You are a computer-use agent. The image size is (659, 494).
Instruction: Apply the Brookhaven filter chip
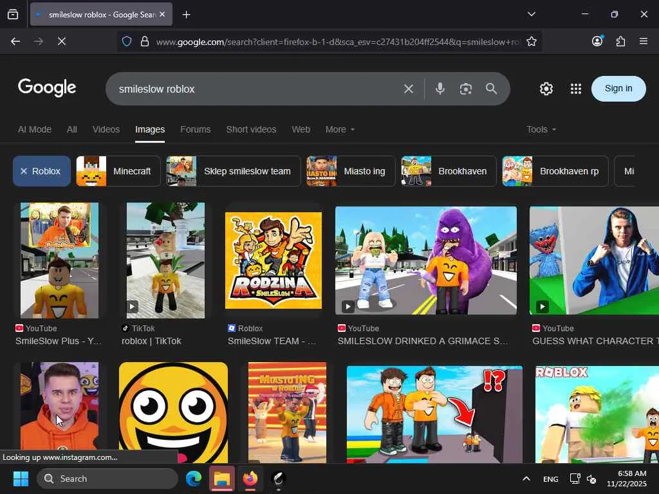click(x=449, y=171)
